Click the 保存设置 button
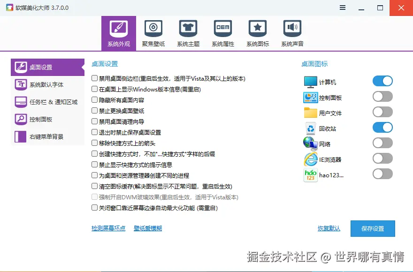Viewport: 413px width, 272px height. pyautogui.click(x=373, y=228)
